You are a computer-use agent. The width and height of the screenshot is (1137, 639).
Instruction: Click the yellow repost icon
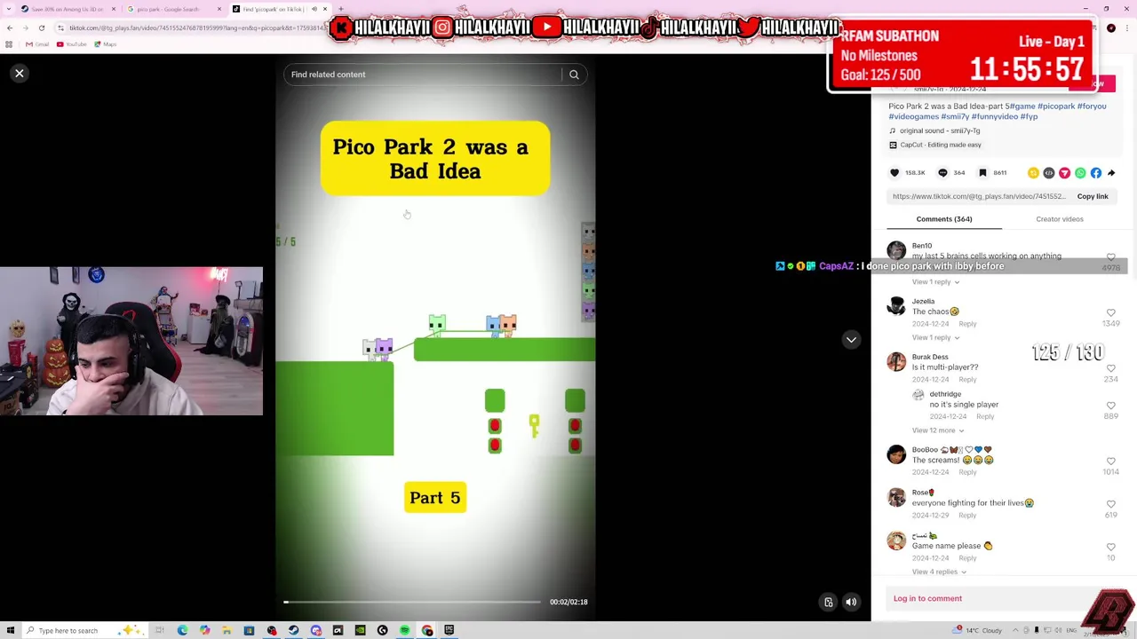coord(1033,173)
